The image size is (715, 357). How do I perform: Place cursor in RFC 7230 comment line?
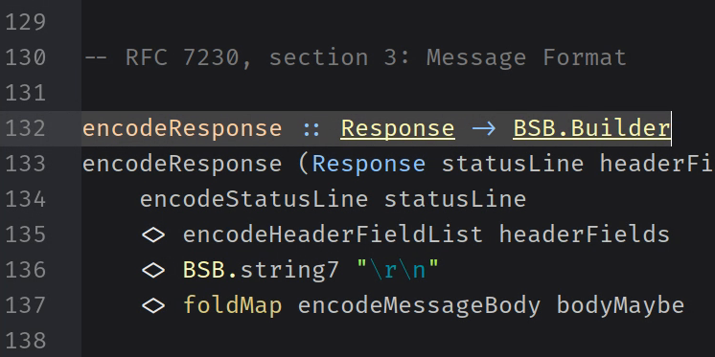click(356, 57)
